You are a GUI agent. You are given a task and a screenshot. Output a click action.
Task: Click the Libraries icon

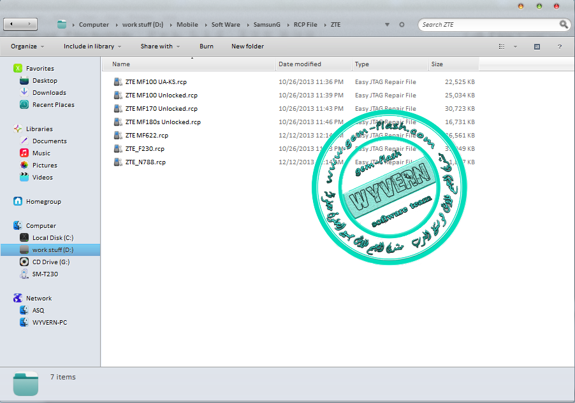pos(18,129)
